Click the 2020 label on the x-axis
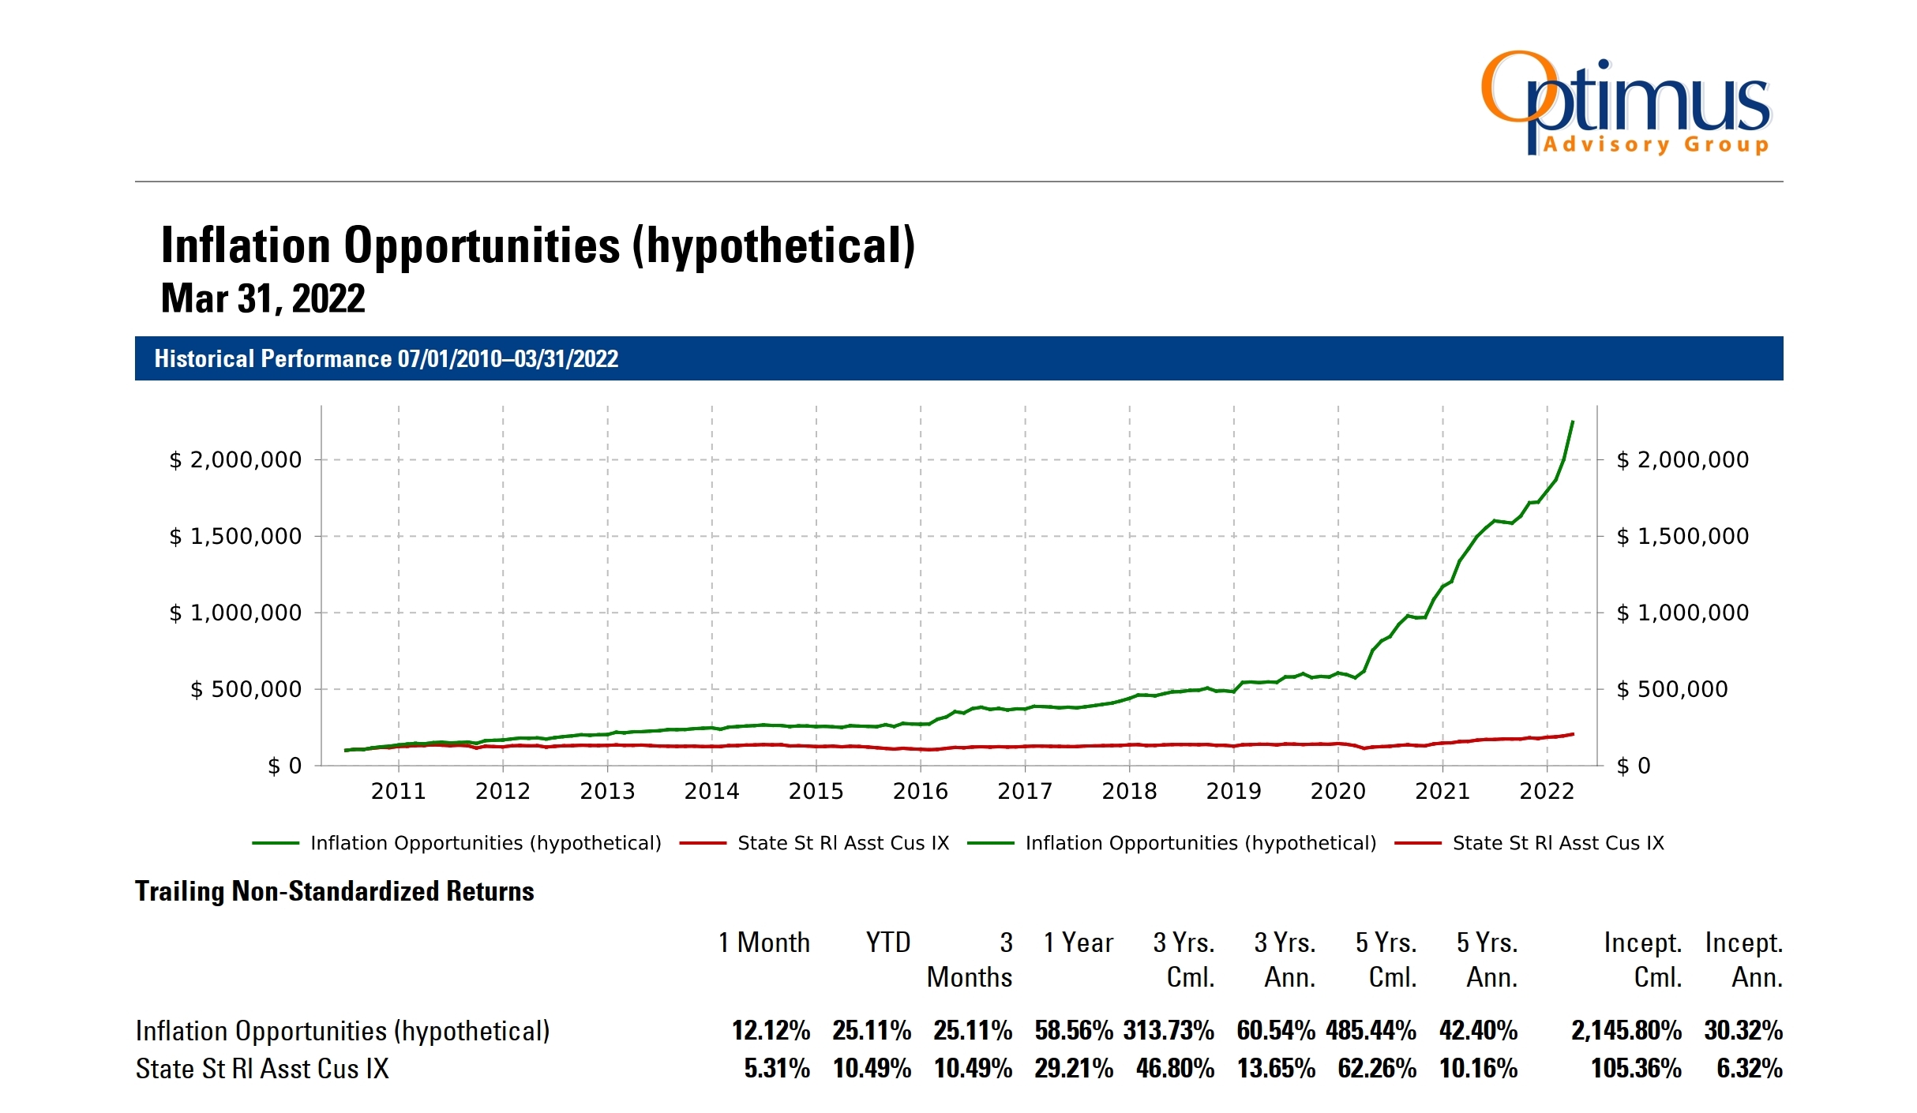The height and width of the screenshot is (1113, 1917). click(1337, 791)
